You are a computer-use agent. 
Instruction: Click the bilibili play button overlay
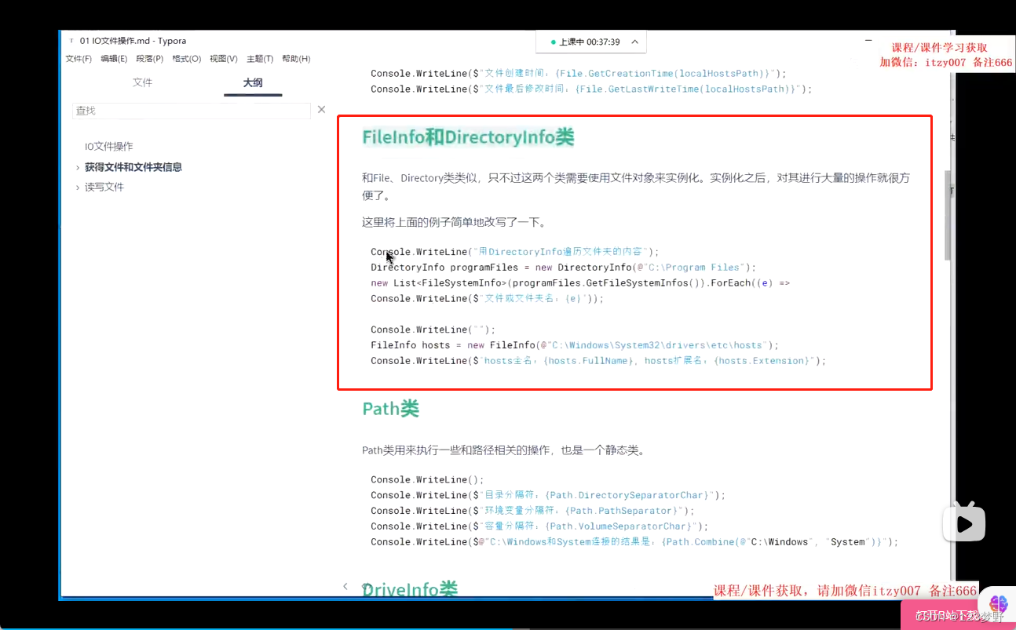point(963,522)
